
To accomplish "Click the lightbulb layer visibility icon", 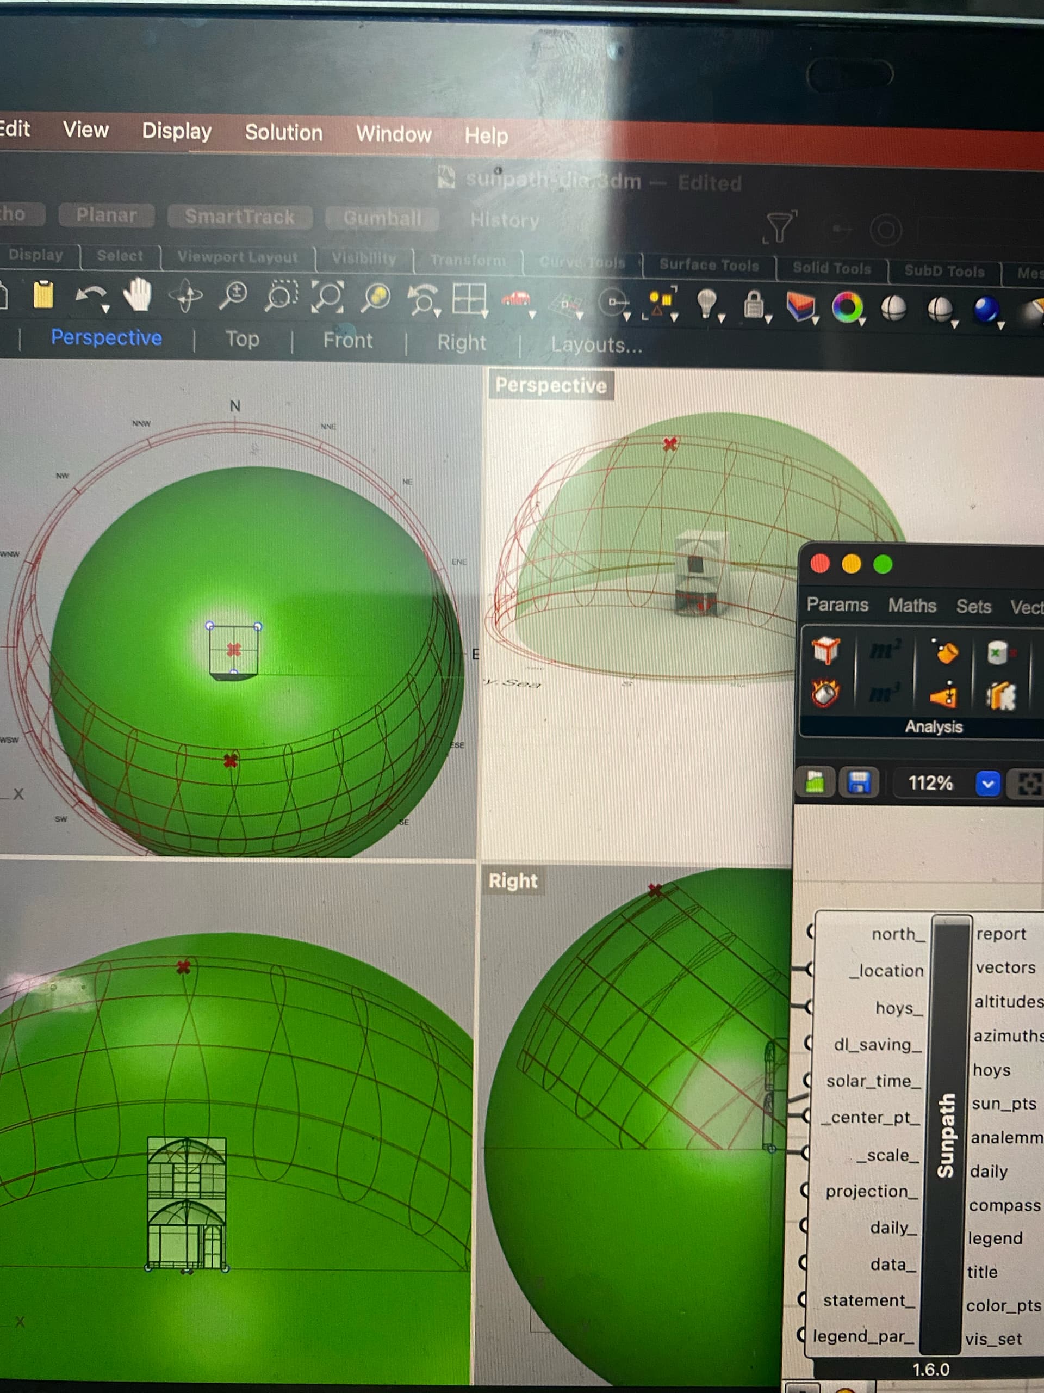I will click(x=706, y=299).
